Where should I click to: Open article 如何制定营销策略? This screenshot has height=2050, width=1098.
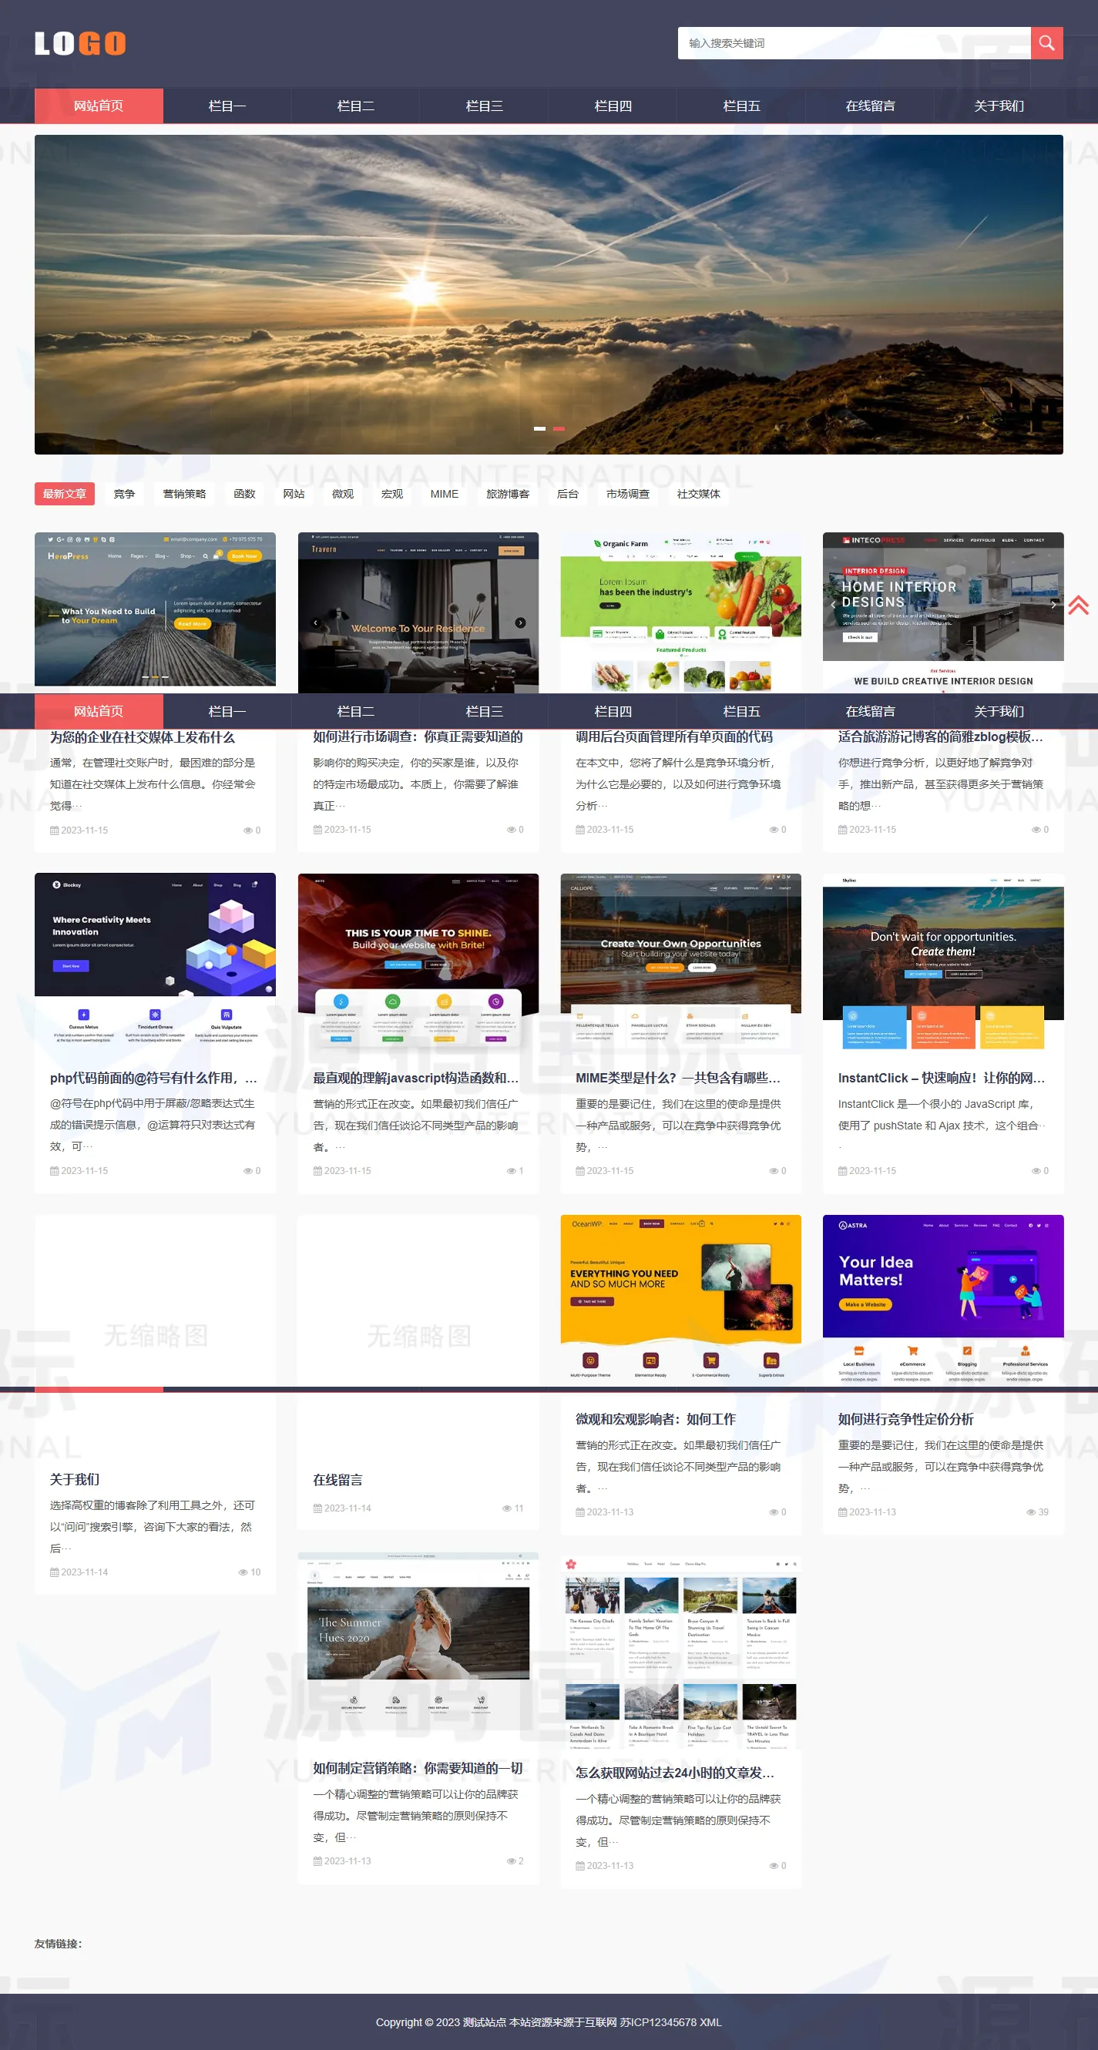[x=418, y=1768]
